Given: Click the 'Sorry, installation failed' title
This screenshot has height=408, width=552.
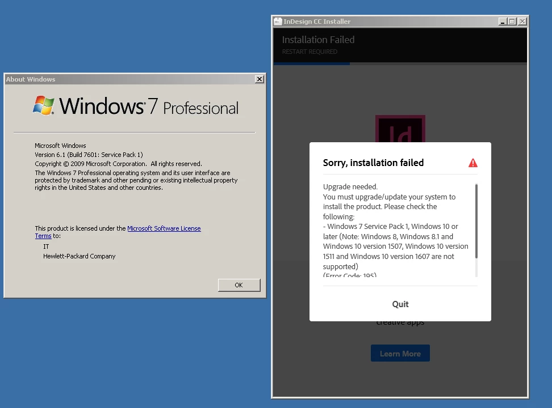Looking at the screenshot, I should point(373,163).
